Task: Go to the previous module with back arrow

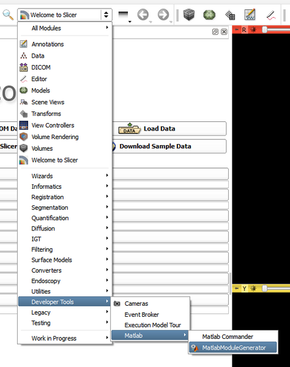Action: (143, 15)
